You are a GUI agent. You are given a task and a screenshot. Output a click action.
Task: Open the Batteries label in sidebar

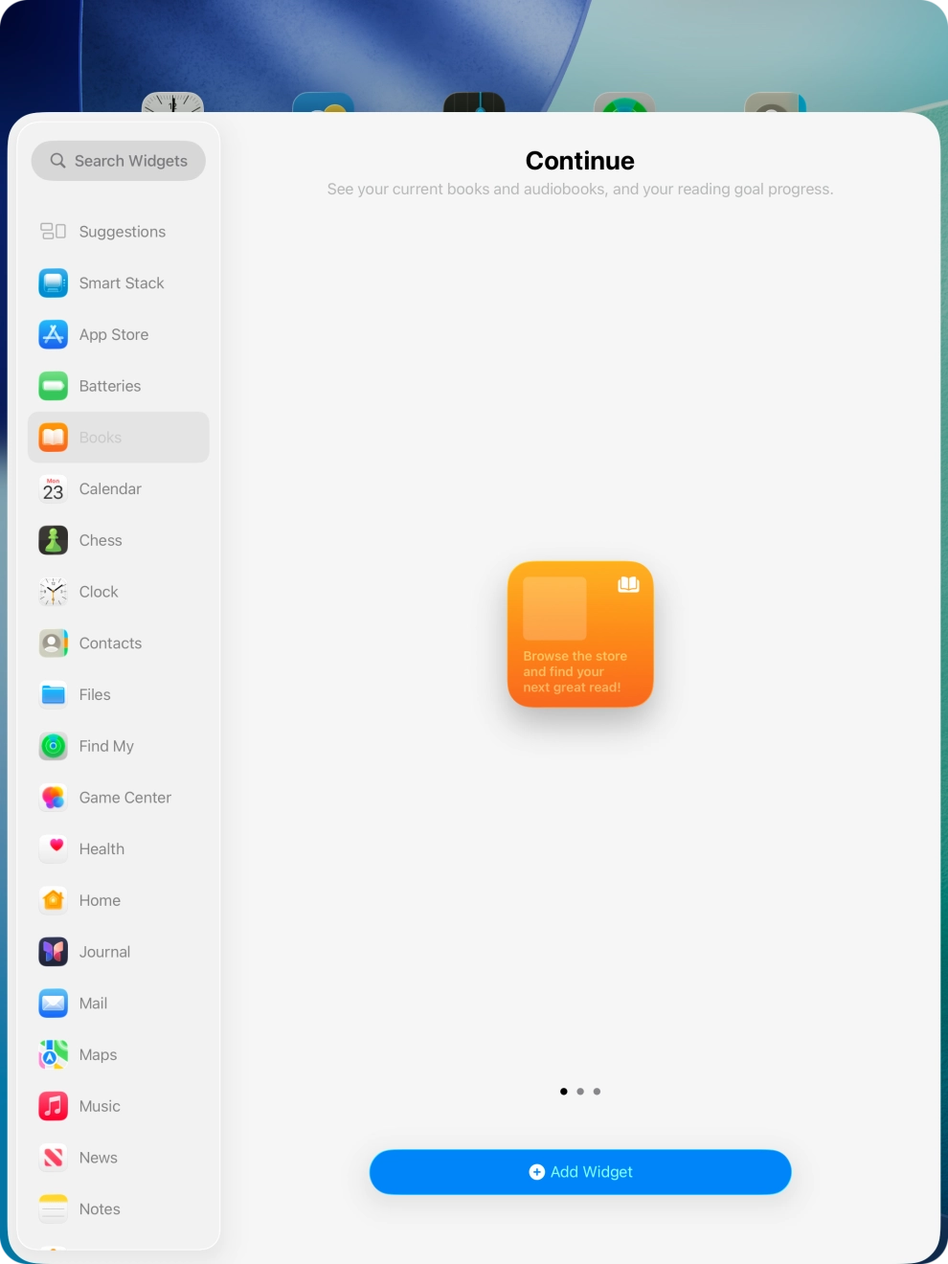(x=110, y=386)
